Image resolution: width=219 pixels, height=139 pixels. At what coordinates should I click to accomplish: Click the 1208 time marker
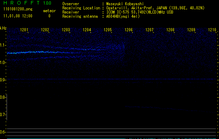coord(171,30)
